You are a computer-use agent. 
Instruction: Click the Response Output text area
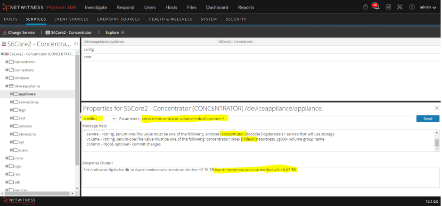(261, 177)
